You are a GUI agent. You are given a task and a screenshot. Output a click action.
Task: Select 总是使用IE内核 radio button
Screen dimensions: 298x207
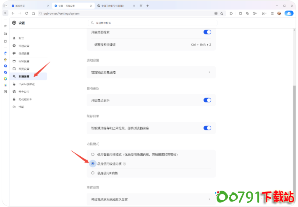[93, 173]
